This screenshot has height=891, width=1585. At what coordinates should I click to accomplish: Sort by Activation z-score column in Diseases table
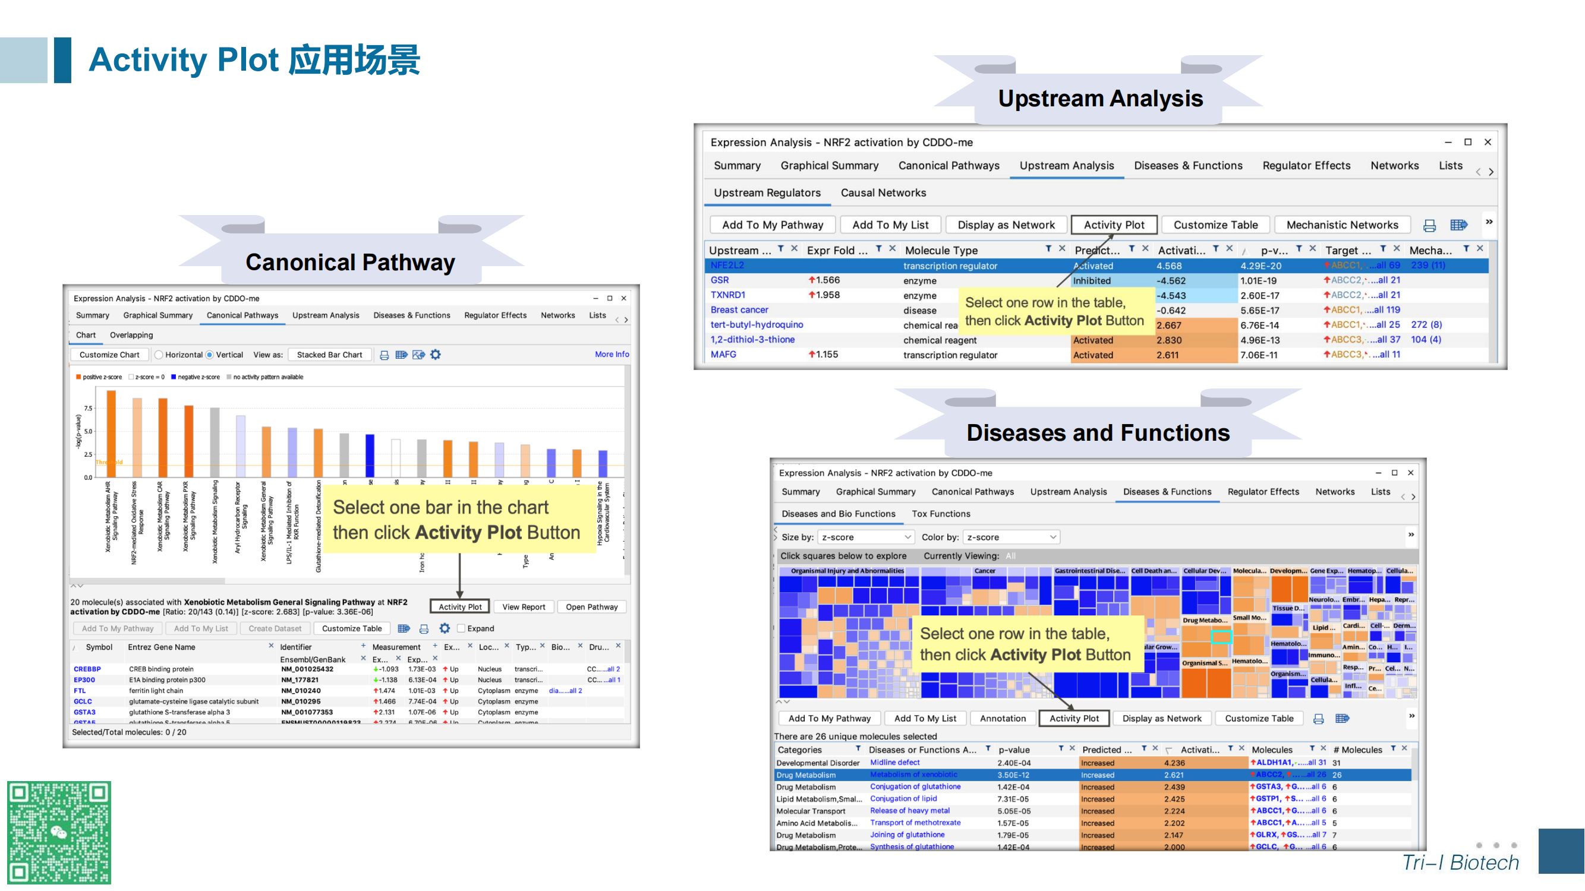tap(1200, 750)
